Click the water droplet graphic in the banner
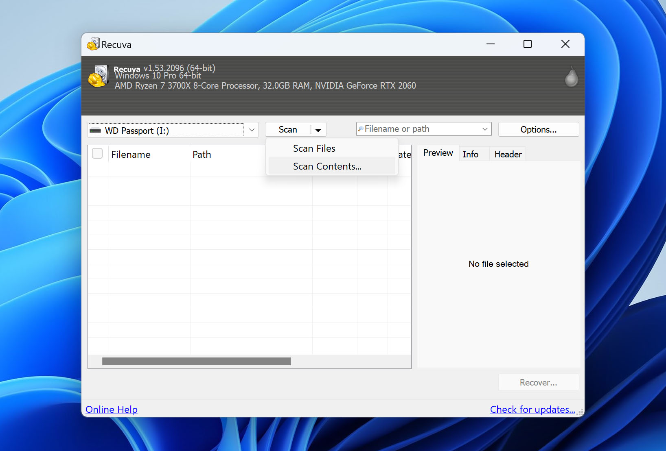This screenshot has height=451, width=666. (571, 77)
